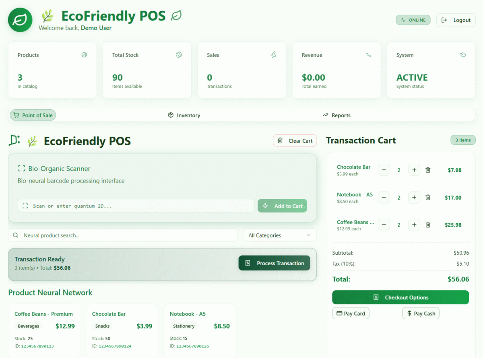Click the Products card pie icon
Viewport: 483px width, 358px height.
[84, 55]
